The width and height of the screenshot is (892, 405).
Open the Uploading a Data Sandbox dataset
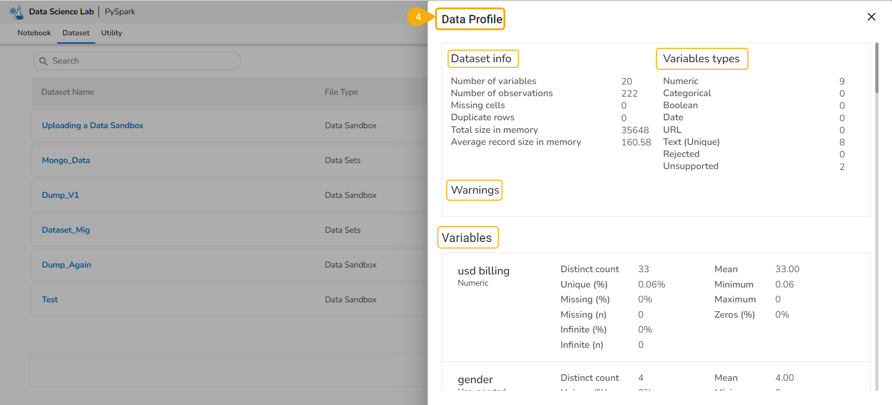(x=93, y=125)
